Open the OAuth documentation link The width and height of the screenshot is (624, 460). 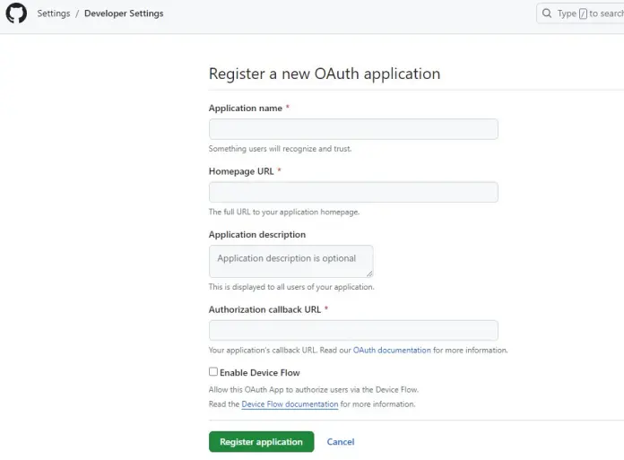(x=392, y=350)
